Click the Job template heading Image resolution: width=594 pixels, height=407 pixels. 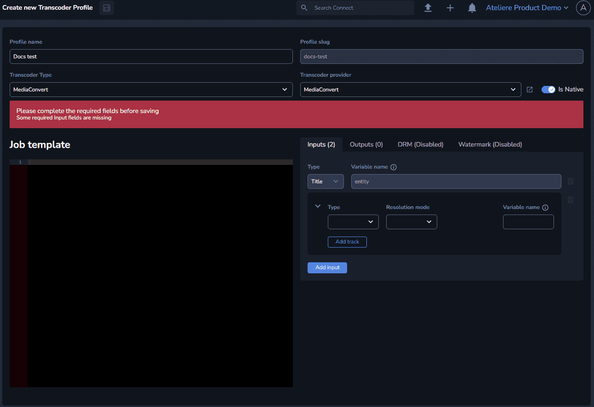click(x=40, y=145)
